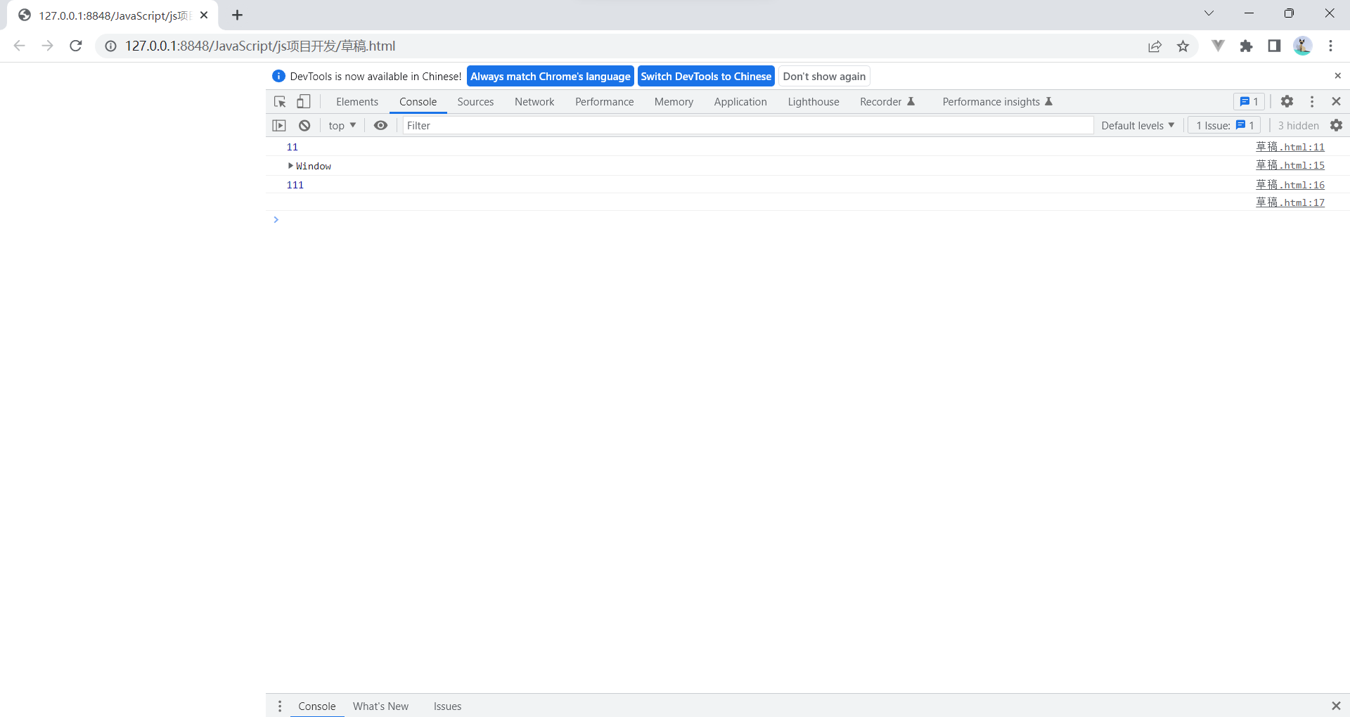Click the 1 Issue notification counter
This screenshot has width=1350, height=717.
(1223, 125)
